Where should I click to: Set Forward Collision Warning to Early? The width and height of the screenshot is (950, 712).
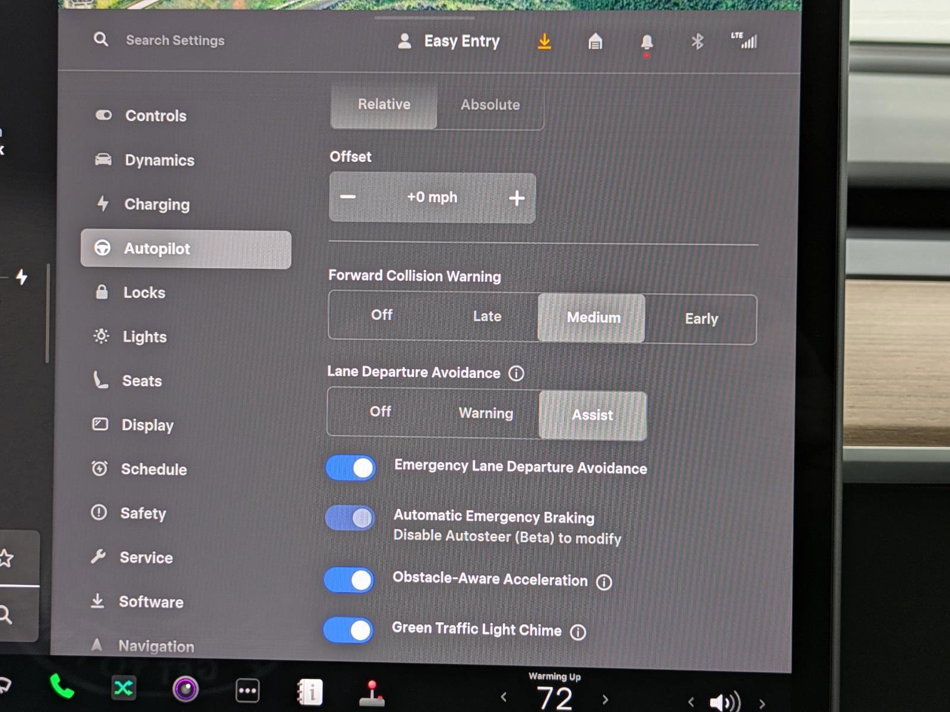701,319
